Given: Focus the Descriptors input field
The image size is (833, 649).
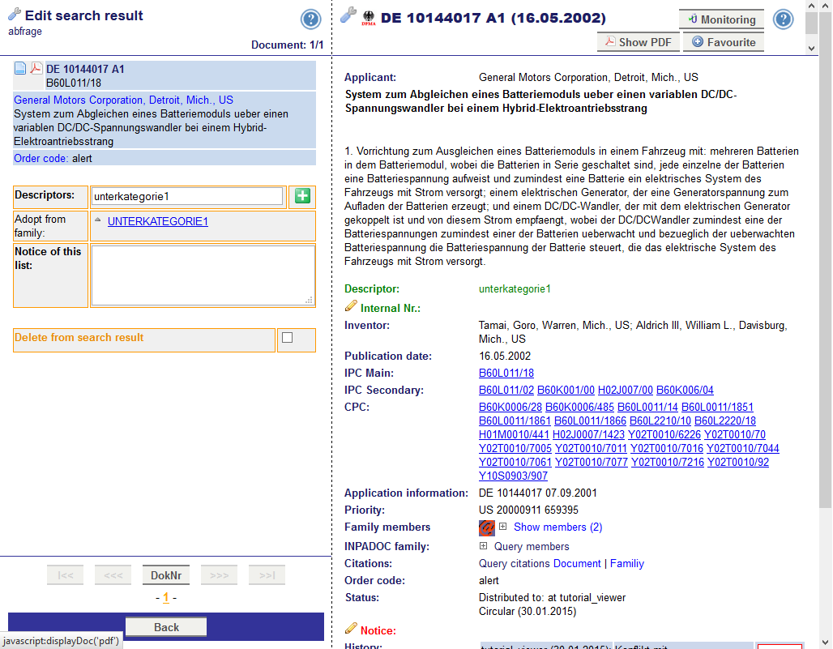Looking at the screenshot, I should point(187,196).
